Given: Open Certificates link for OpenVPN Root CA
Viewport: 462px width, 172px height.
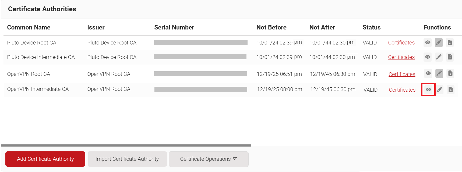Looking at the screenshot, I should [402, 74].
